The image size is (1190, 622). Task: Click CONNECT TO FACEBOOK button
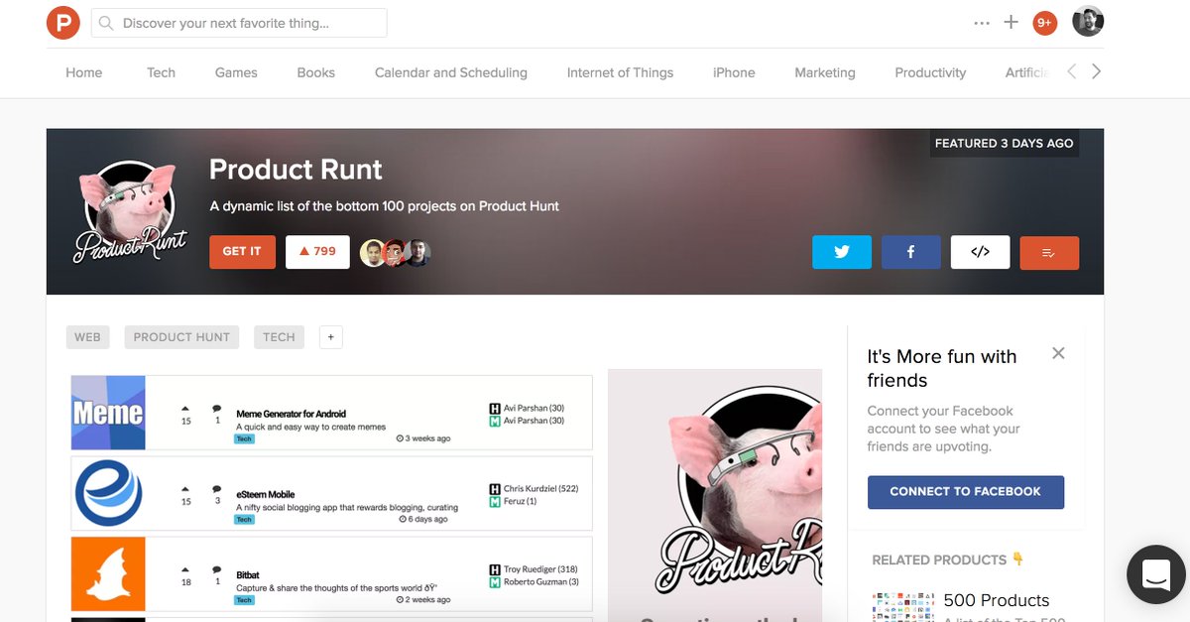point(966,492)
